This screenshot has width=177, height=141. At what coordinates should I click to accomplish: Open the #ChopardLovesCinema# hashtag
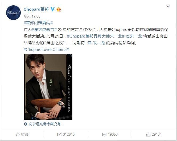pyautogui.click(x=46, y=50)
